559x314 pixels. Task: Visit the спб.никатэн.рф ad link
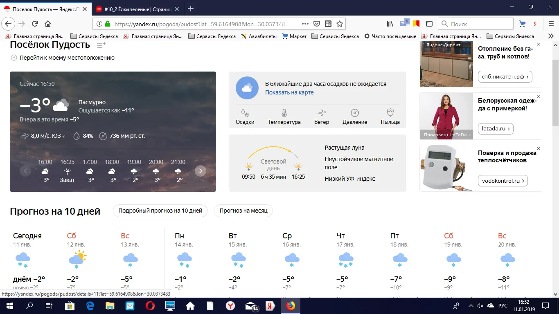(505, 76)
